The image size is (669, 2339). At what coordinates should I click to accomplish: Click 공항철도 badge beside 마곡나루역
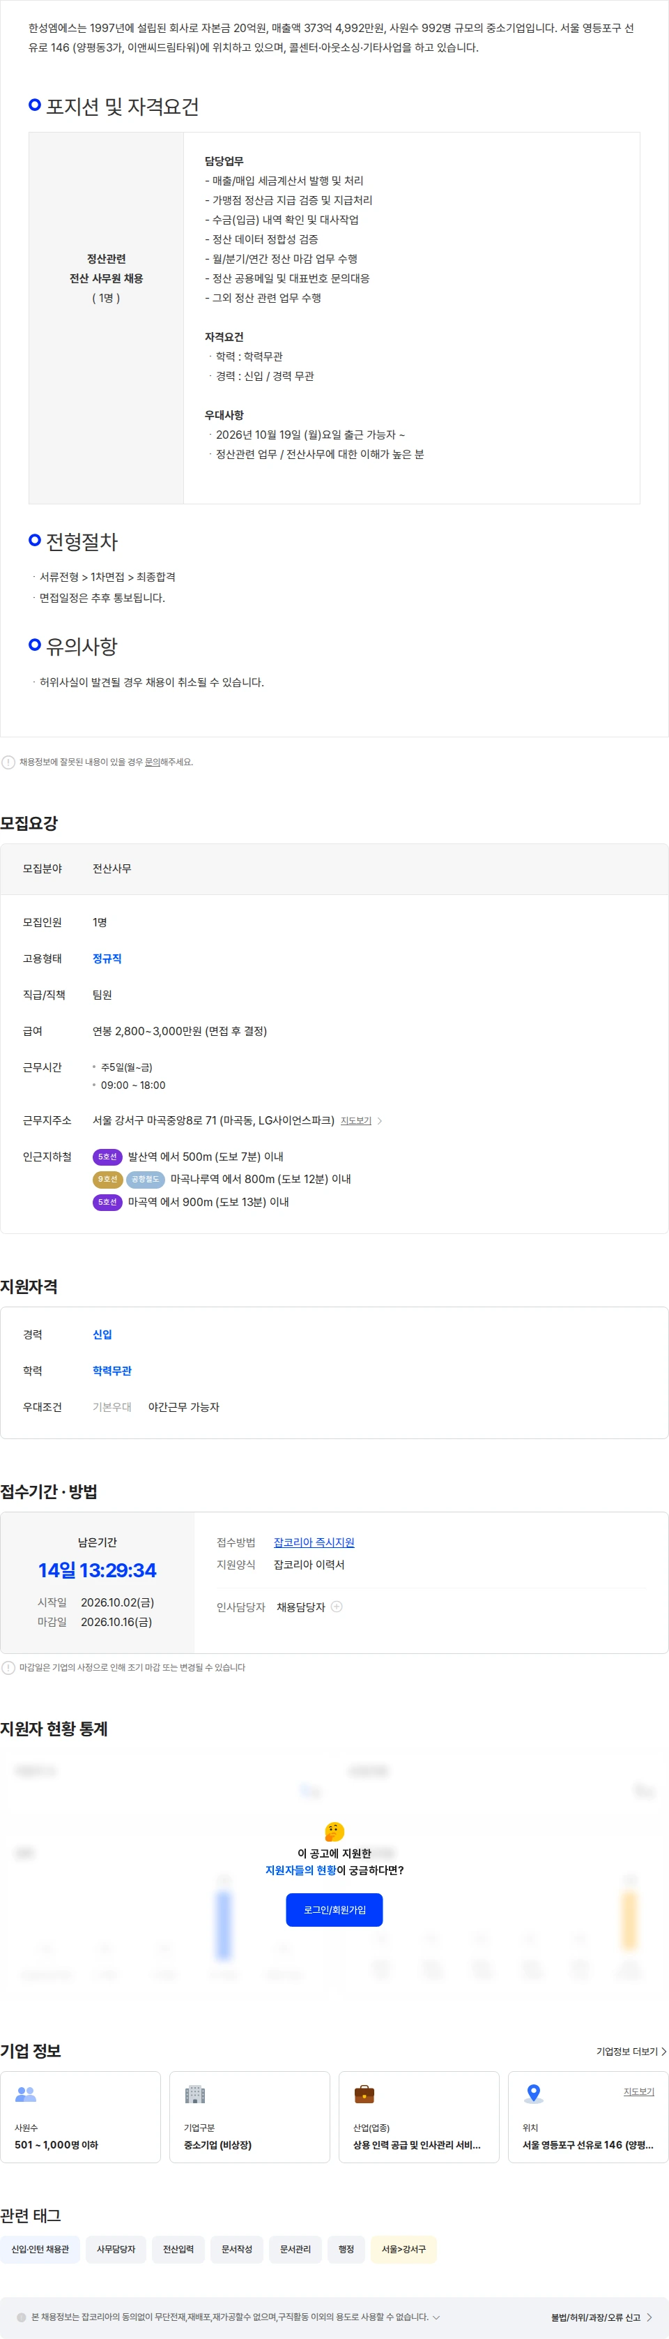click(145, 1179)
